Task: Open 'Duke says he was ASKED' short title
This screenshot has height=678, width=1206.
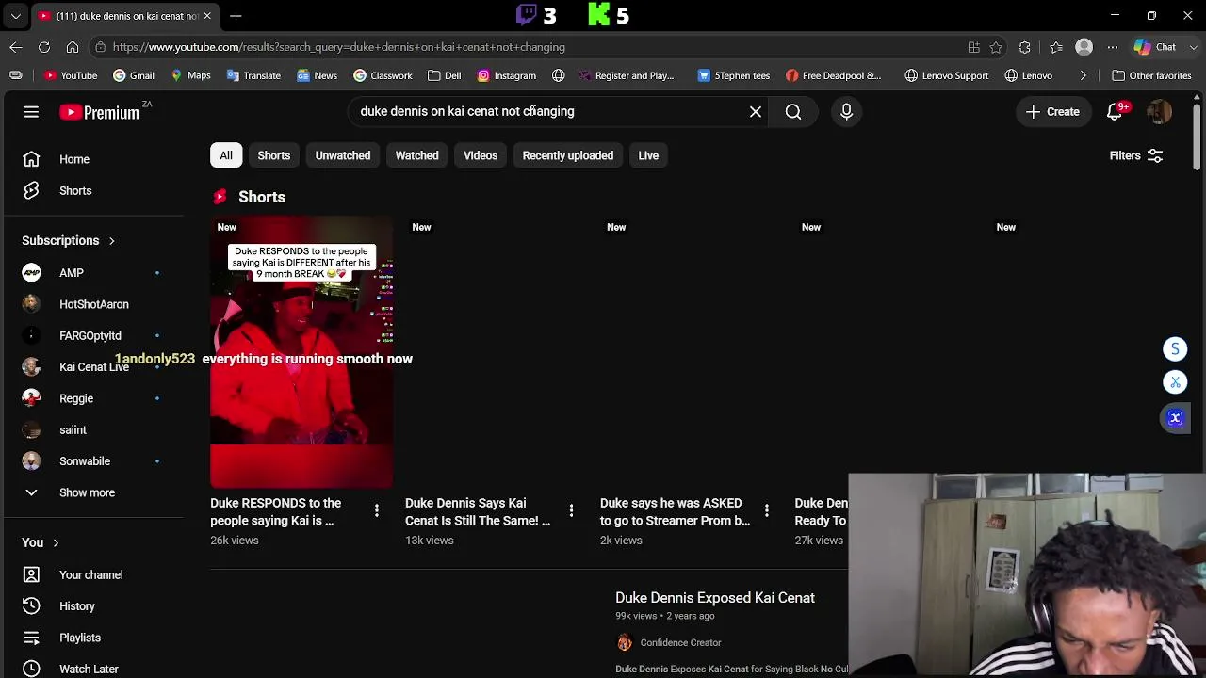Action: pos(675,512)
